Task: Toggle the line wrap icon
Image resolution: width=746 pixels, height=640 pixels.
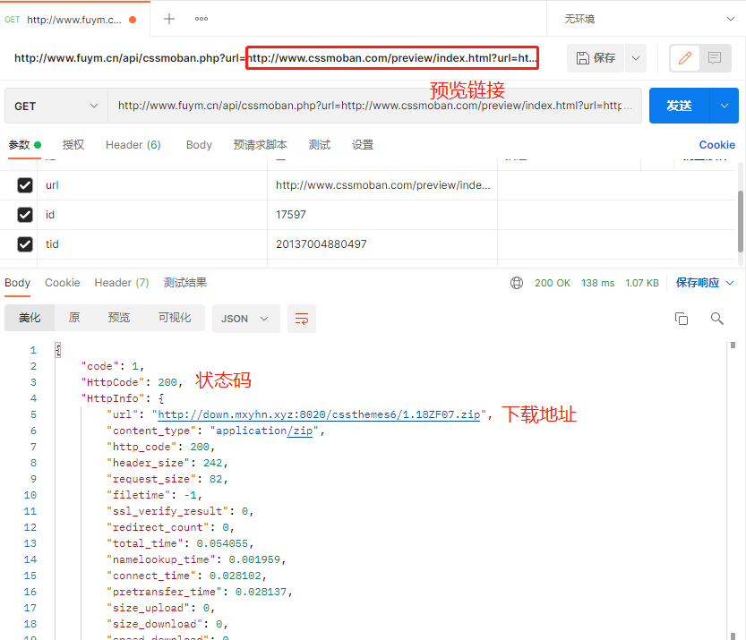Action: click(302, 319)
